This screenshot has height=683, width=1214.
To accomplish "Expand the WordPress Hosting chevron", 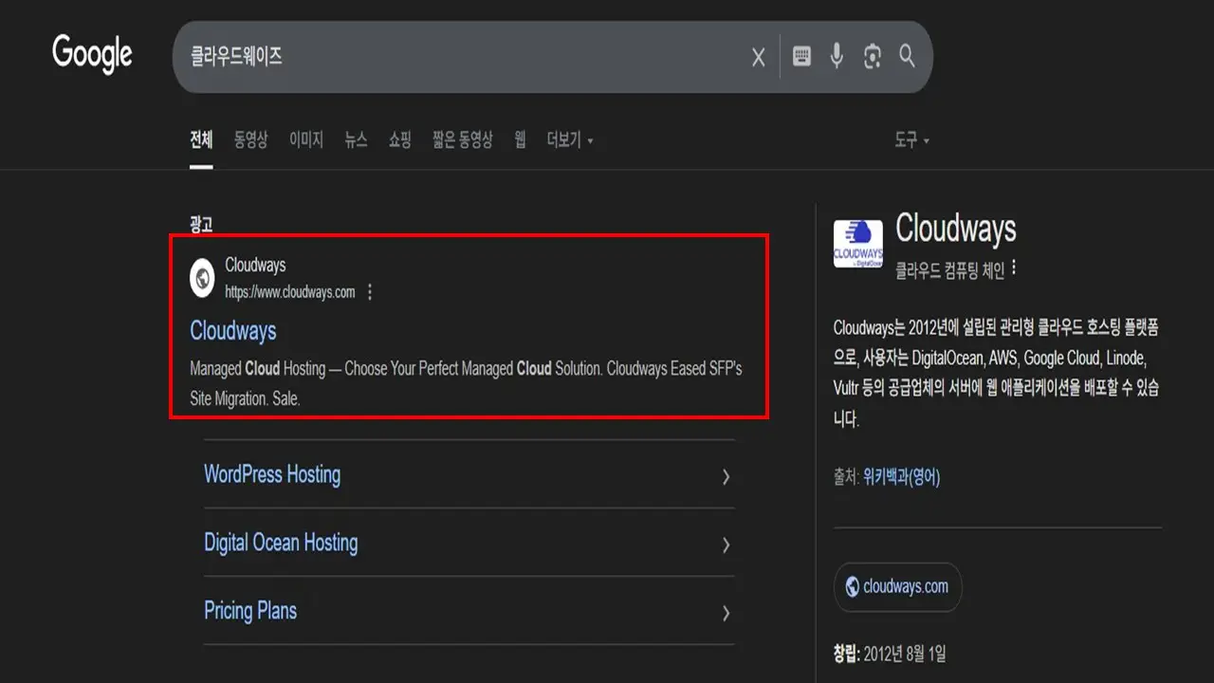I will tap(726, 476).
